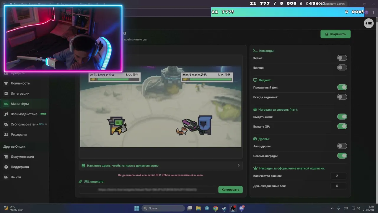The height and width of the screenshot is (213, 378).
Task: Click the microphone icon in the system tray
Action: [x=338, y=208]
